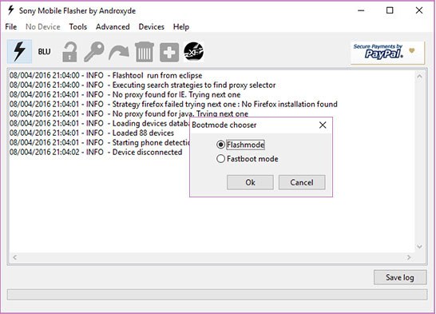
Task: Click the 'No proxy found for java' log line
Action: point(129,113)
